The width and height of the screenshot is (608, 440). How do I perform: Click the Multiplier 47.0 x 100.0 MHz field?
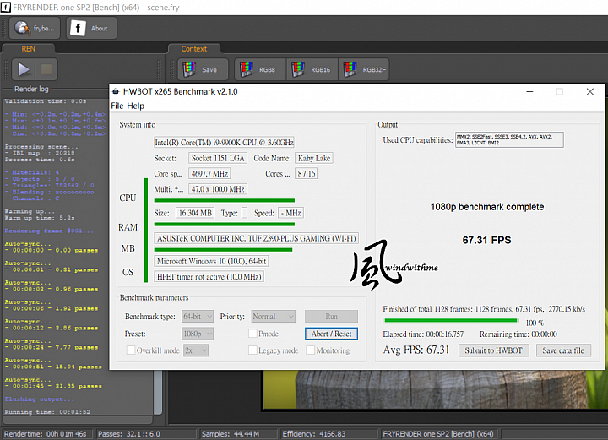[218, 189]
